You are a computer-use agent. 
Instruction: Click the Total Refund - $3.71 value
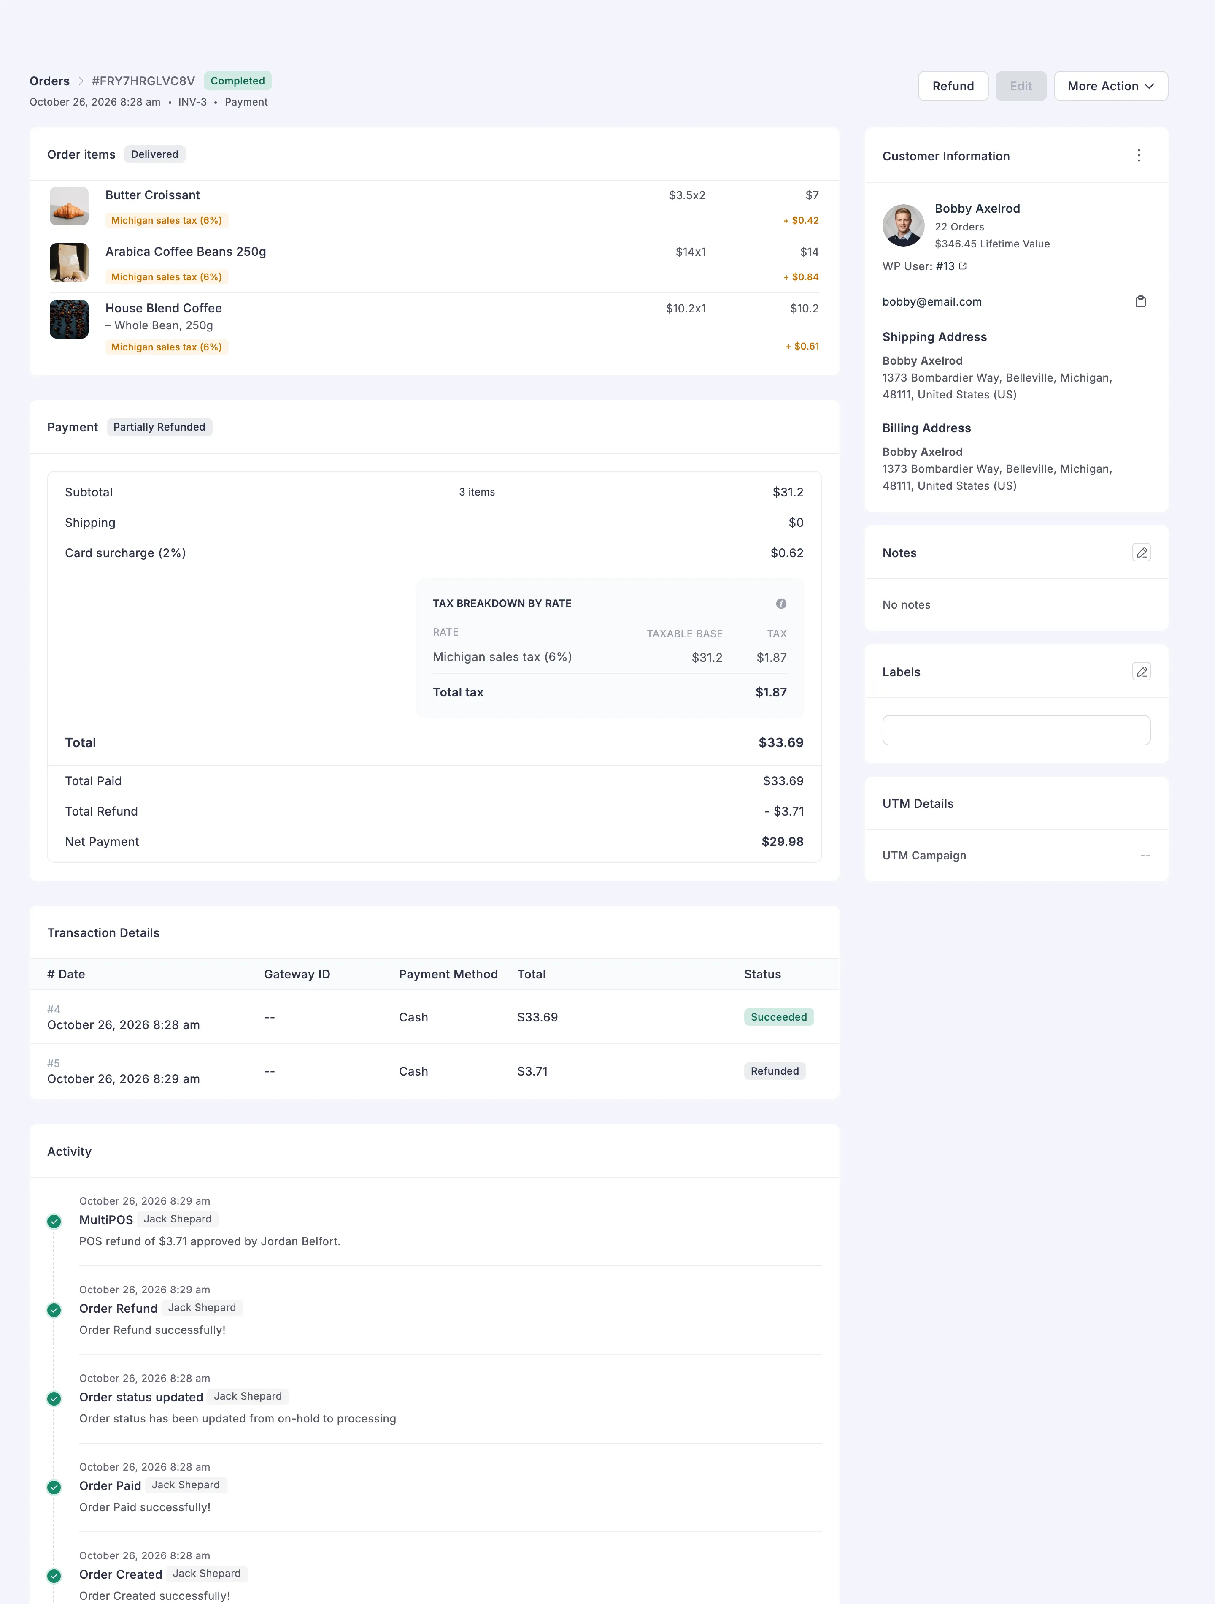click(x=784, y=811)
